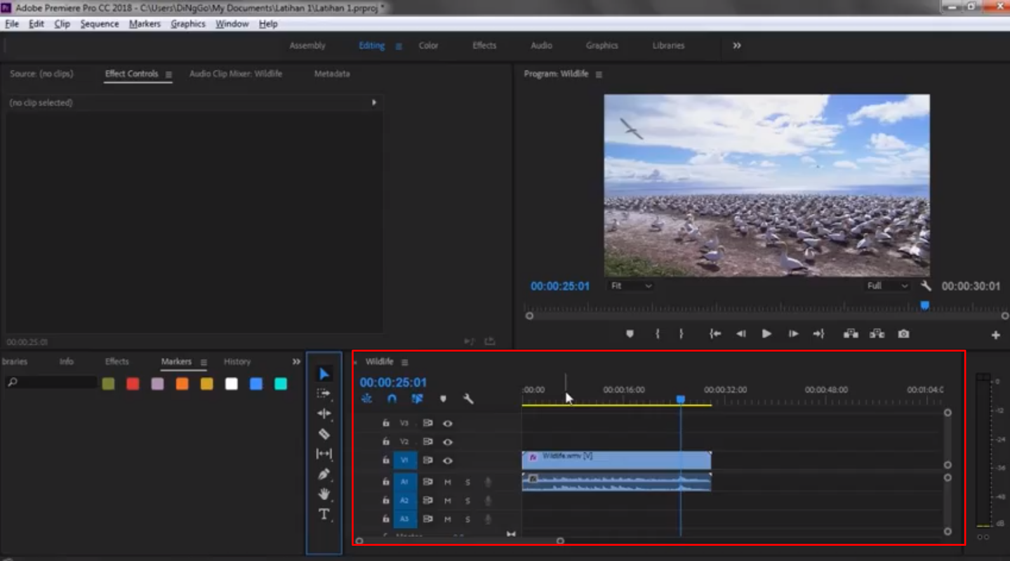Open the Full playback resolution dropdown
This screenshot has width=1010, height=561.
point(887,286)
